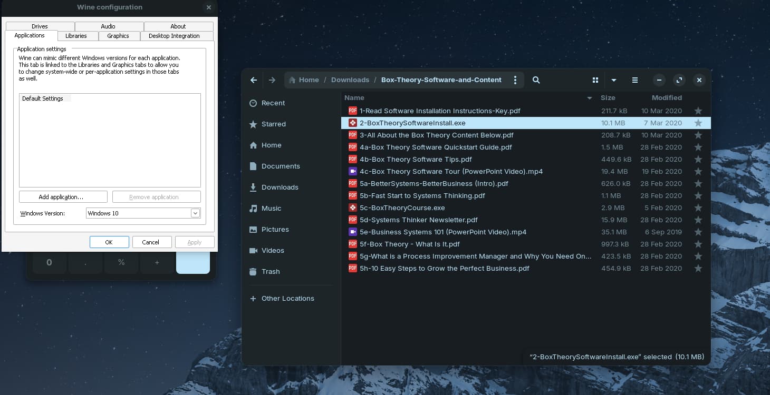Select 5g-What is a Process Improvement Manager file
770x395 pixels.
[526, 256]
